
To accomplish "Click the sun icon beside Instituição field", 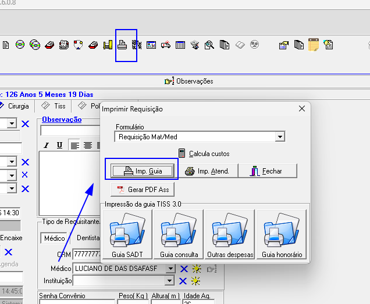I will 195,281.
